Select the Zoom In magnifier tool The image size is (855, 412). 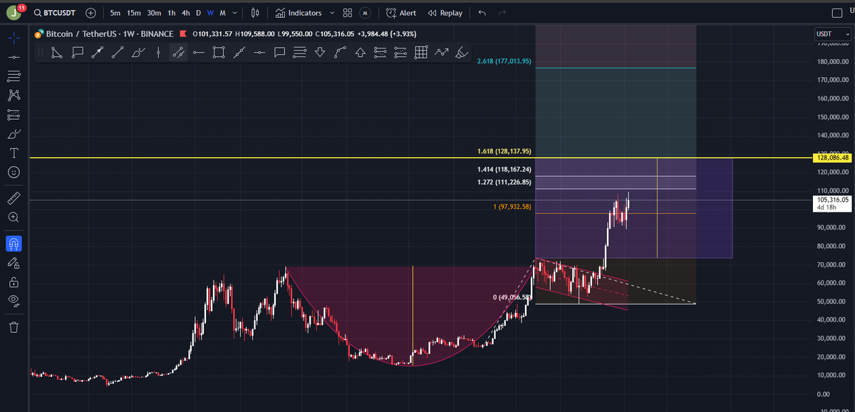[14, 217]
